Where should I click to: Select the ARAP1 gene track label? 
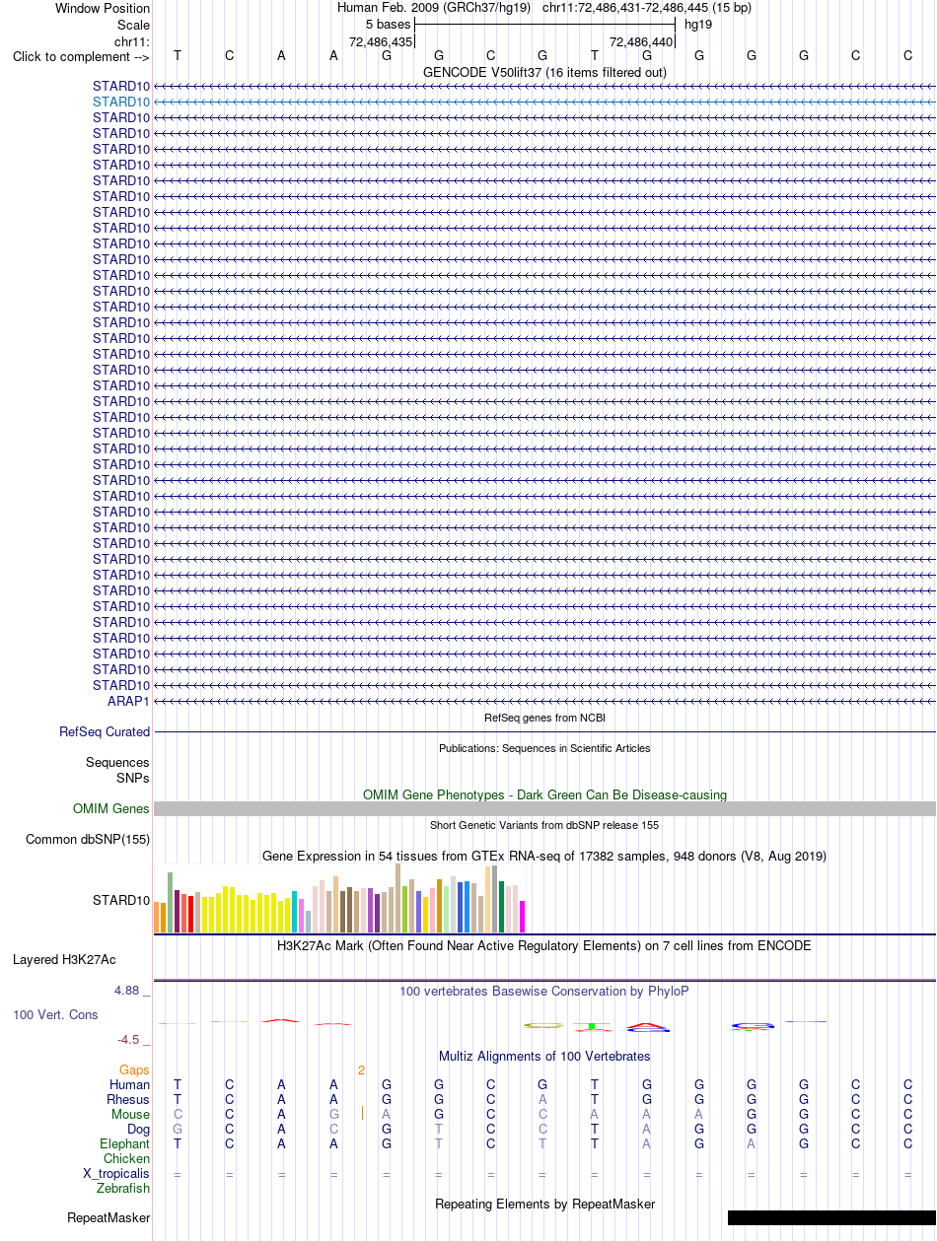click(x=128, y=701)
